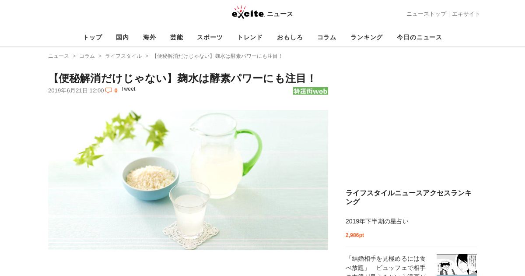
Task: Open コラム from the navigation
Action: pyautogui.click(x=327, y=37)
